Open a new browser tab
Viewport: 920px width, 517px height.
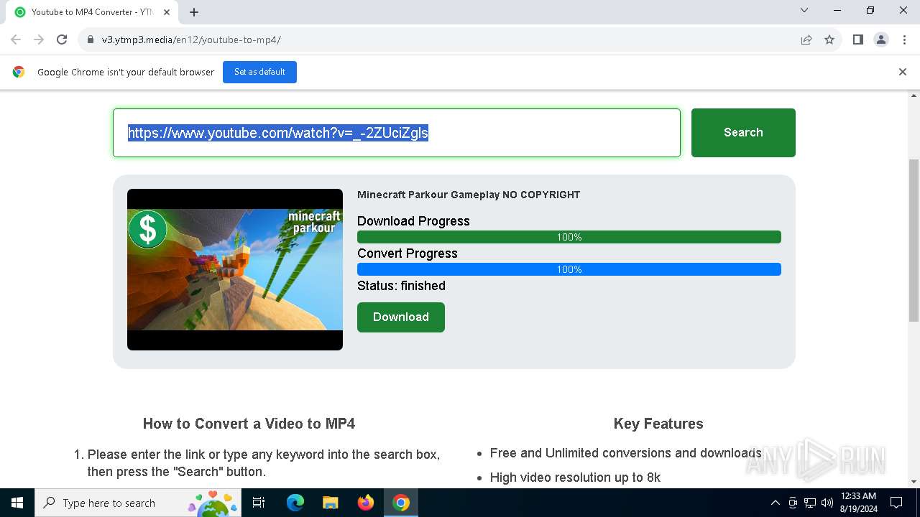194,11
